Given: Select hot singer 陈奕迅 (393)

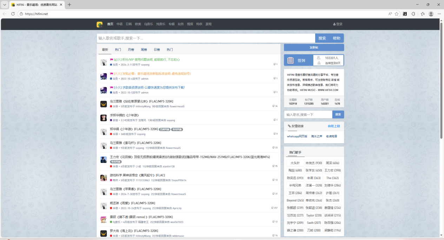Looking at the screenshot, I should click(x=295, y=178).
